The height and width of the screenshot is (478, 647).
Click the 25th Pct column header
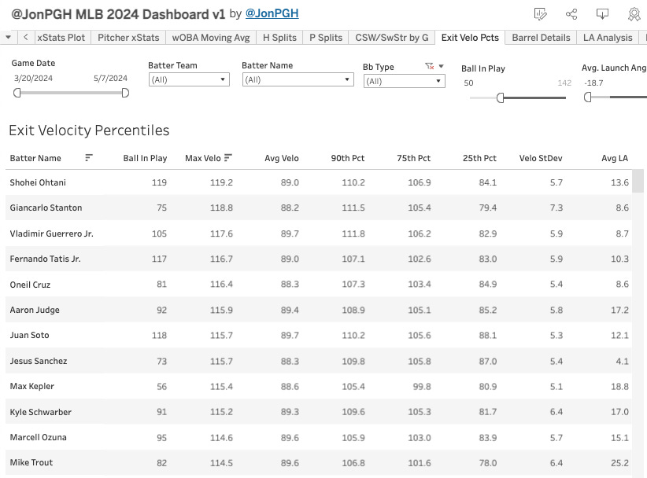[479, 158]
